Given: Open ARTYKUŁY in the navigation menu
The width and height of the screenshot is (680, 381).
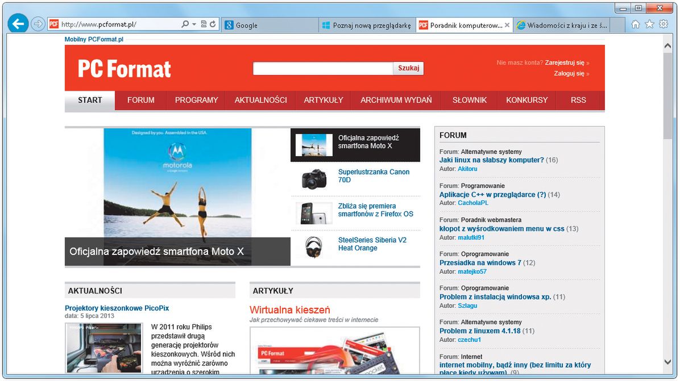Looking at the screenshot, I should [x=323, y=101].
